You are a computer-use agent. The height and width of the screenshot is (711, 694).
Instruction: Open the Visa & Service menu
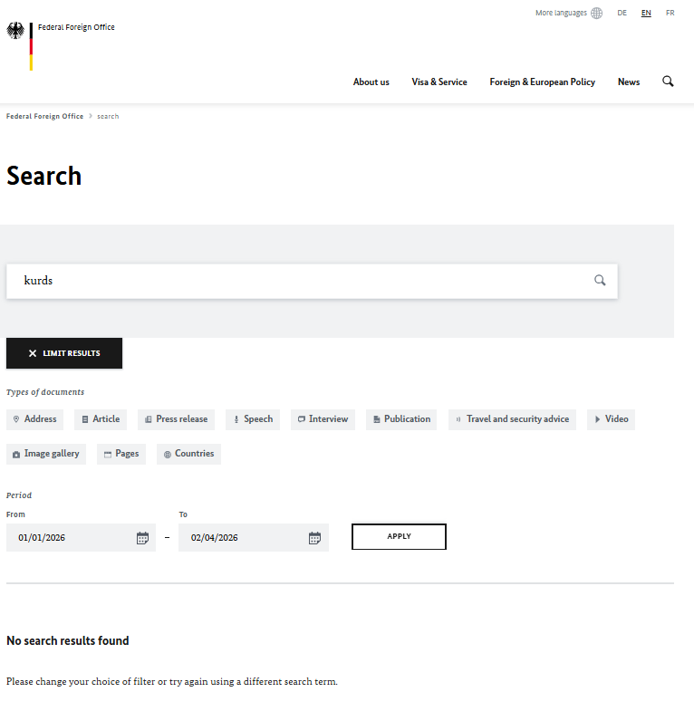pyautogui.click(x=439, y=82)
